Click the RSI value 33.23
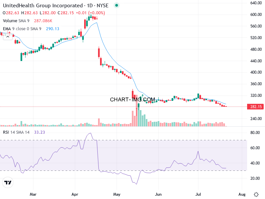265x199 pixels. (x=39, y=132)
